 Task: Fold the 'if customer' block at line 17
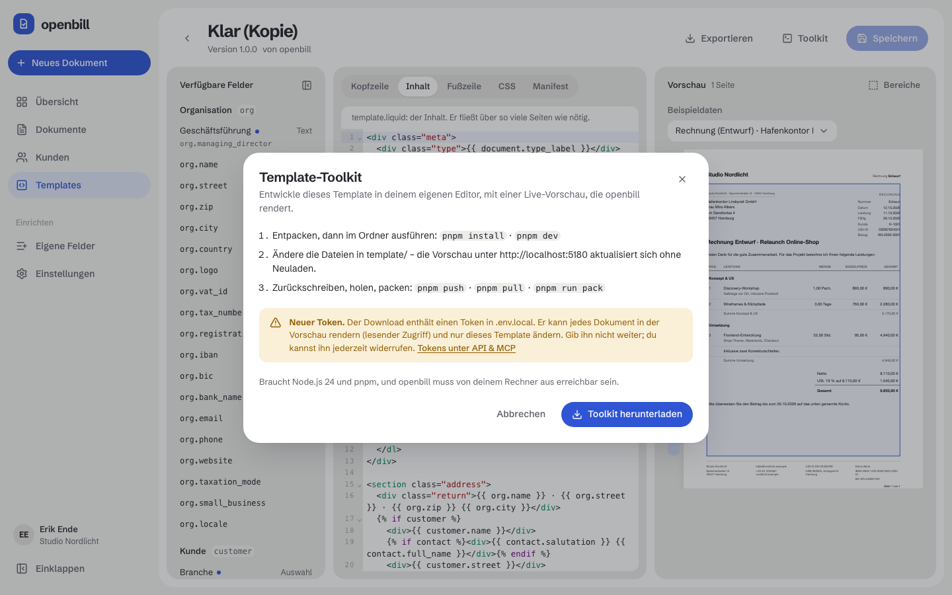[x=360, y=520]
